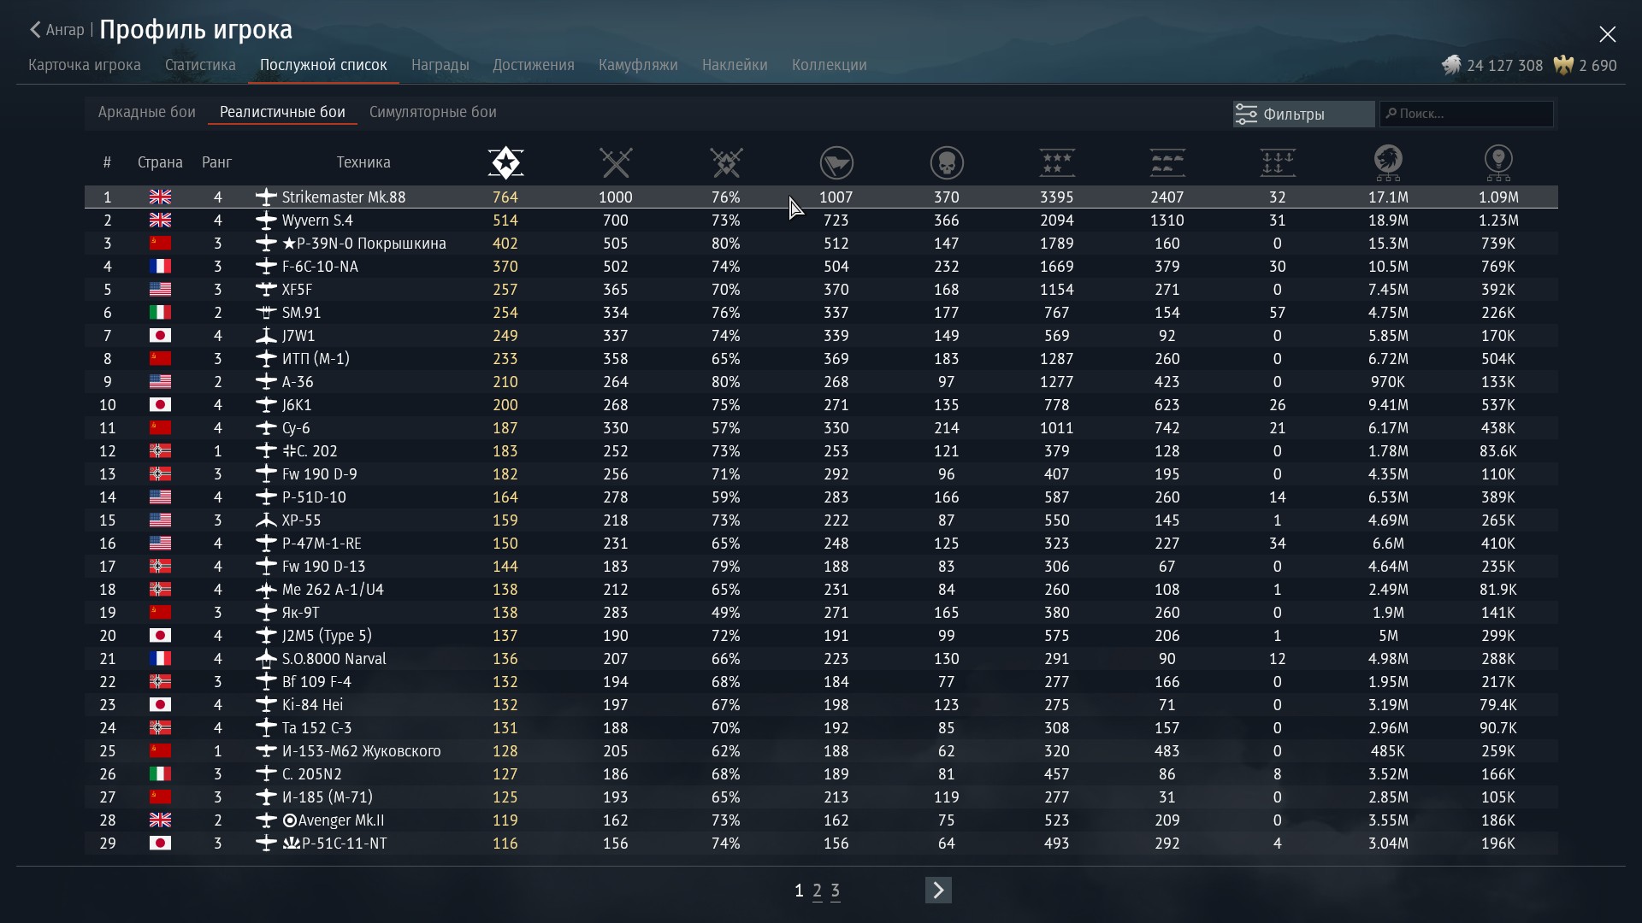Viewport: 1642px width, 923px height.
Task: Go back to Ангар
Action: (57, 31)
